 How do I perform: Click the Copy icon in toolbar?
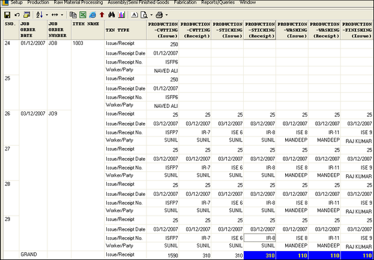tap(73, 15)
